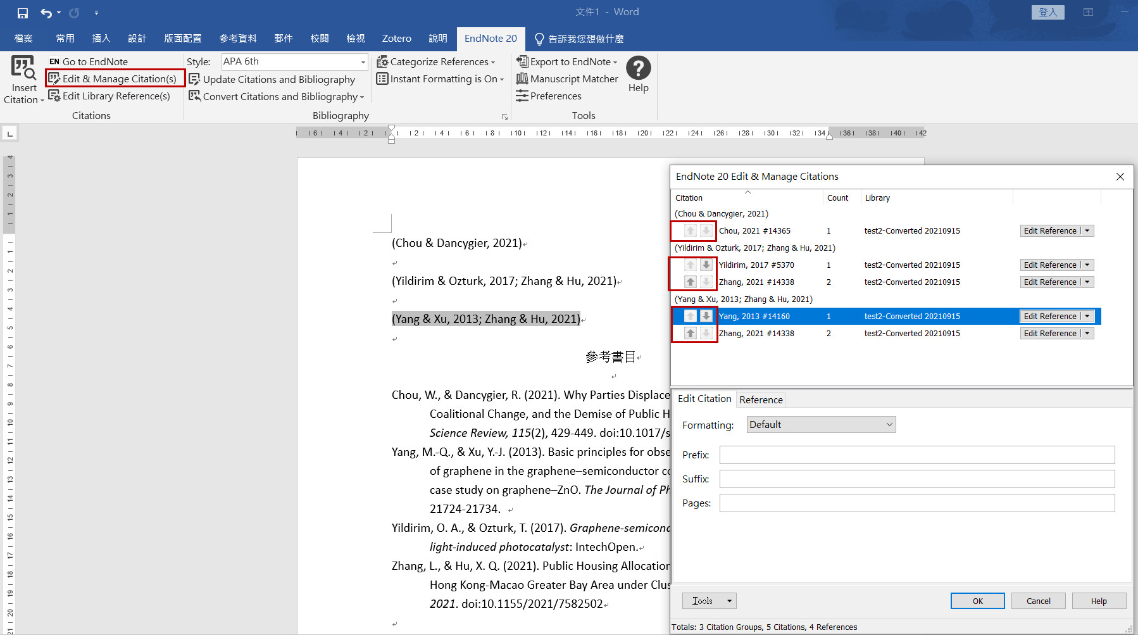Click the Pages input field
Viewport: 1138px width, 635px height.
coord(916,503)
